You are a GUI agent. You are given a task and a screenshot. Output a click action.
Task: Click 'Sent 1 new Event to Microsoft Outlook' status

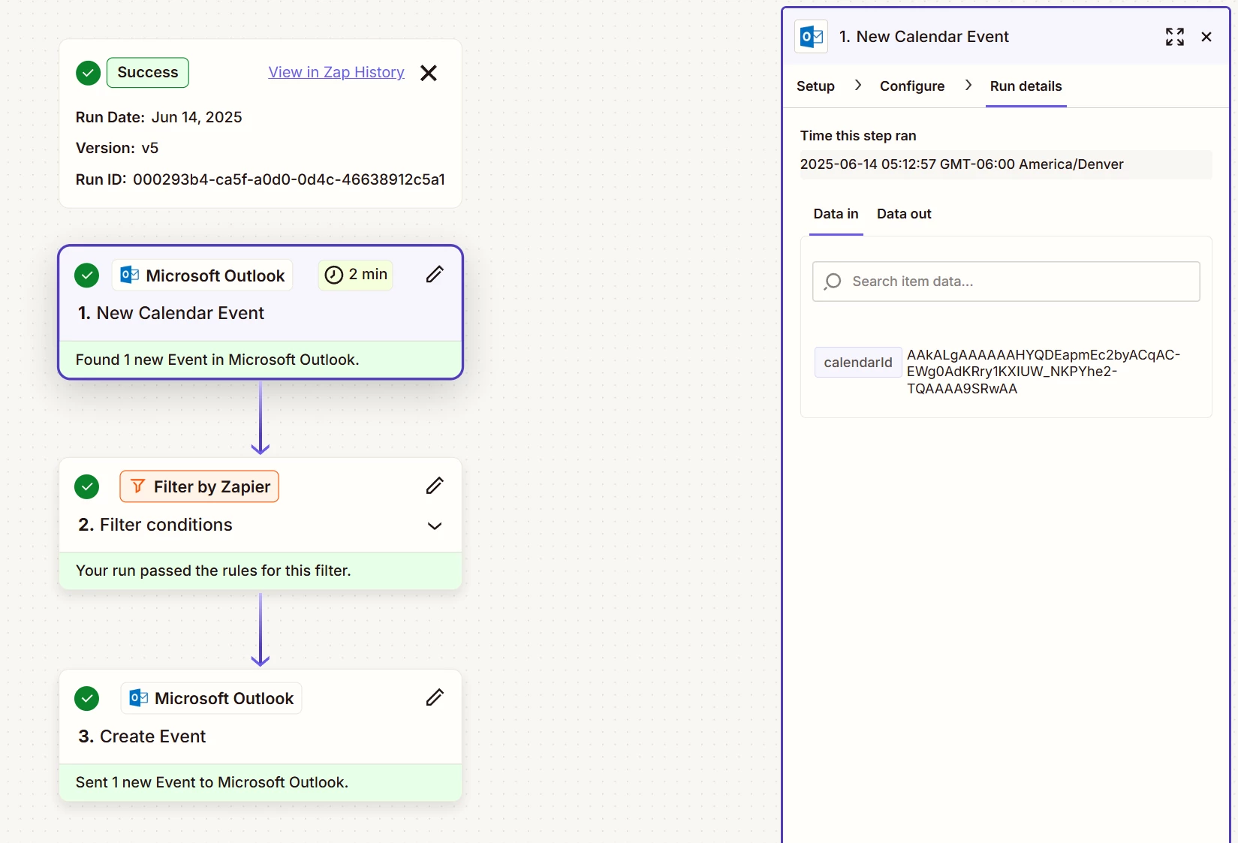point(261,782)
